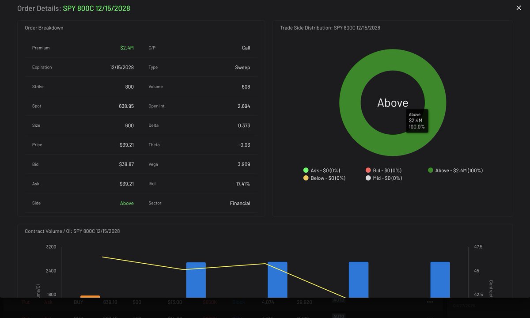Viewport: 530px width, 318px height.
Task: Select the $2.4M premium value
Action: click(127, 48)
